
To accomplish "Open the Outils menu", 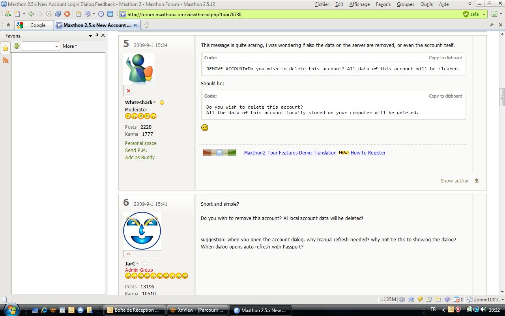I will point(426,4).
